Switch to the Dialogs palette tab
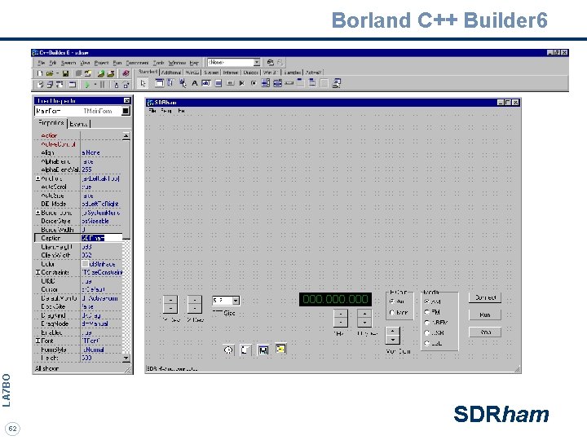The height and width of the screenshot is (440, 587). point(250,73)
